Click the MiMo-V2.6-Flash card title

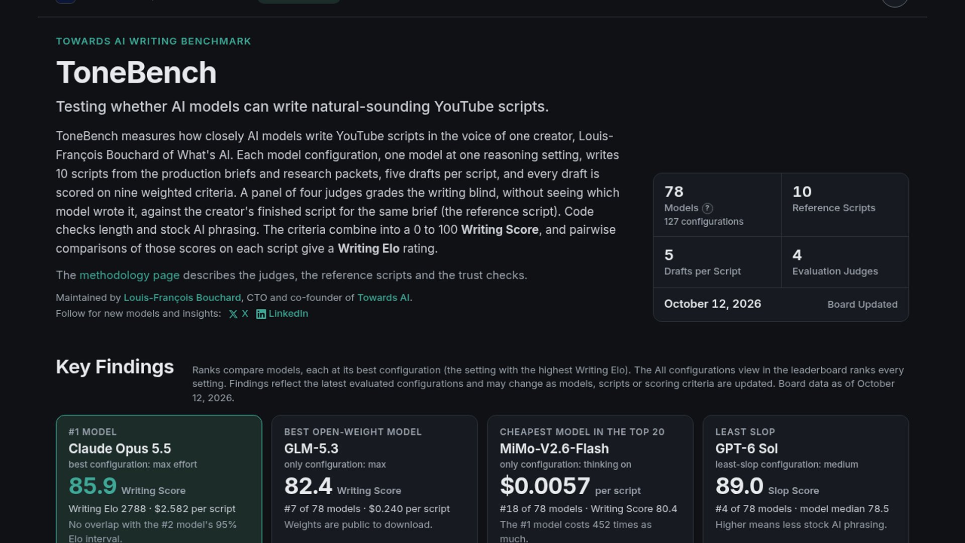click(x=554, y=448)
